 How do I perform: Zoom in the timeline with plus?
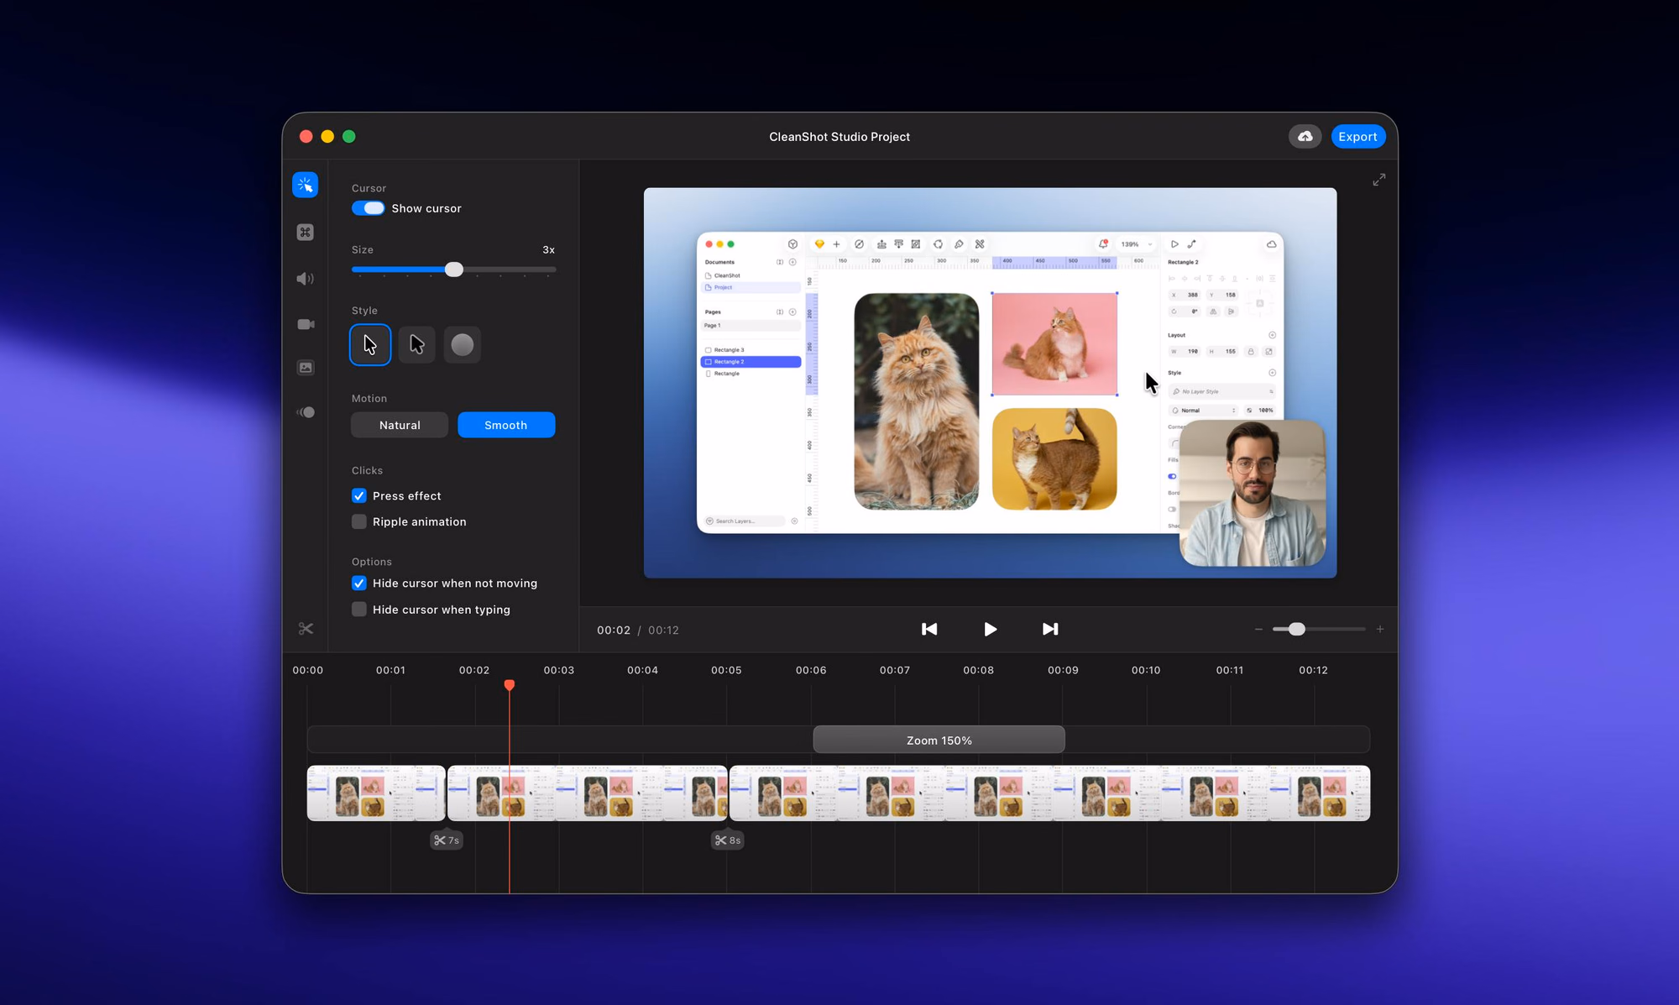pyautogui.click(x=1380, y=630)
